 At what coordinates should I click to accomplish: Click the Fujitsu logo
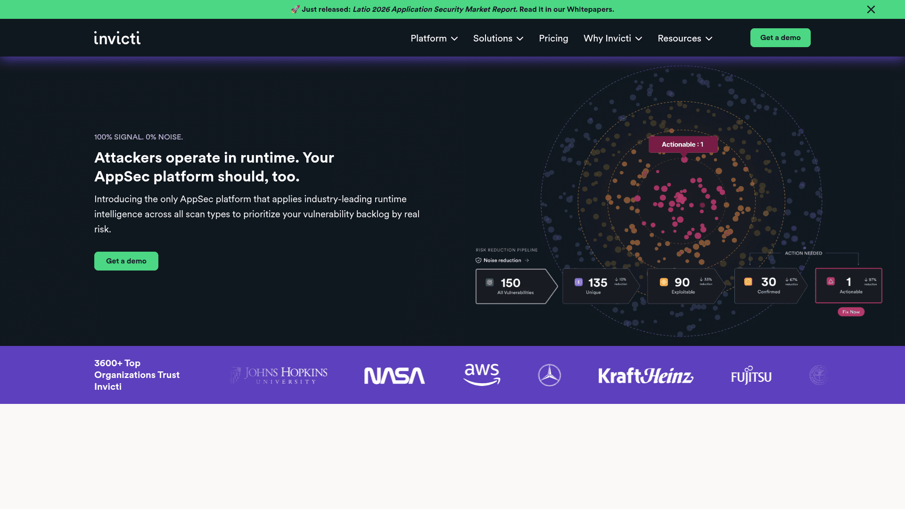pyautogui.click(x=751, y=376)
